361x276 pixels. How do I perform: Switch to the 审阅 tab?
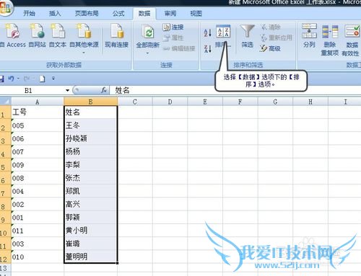[170, 14]
